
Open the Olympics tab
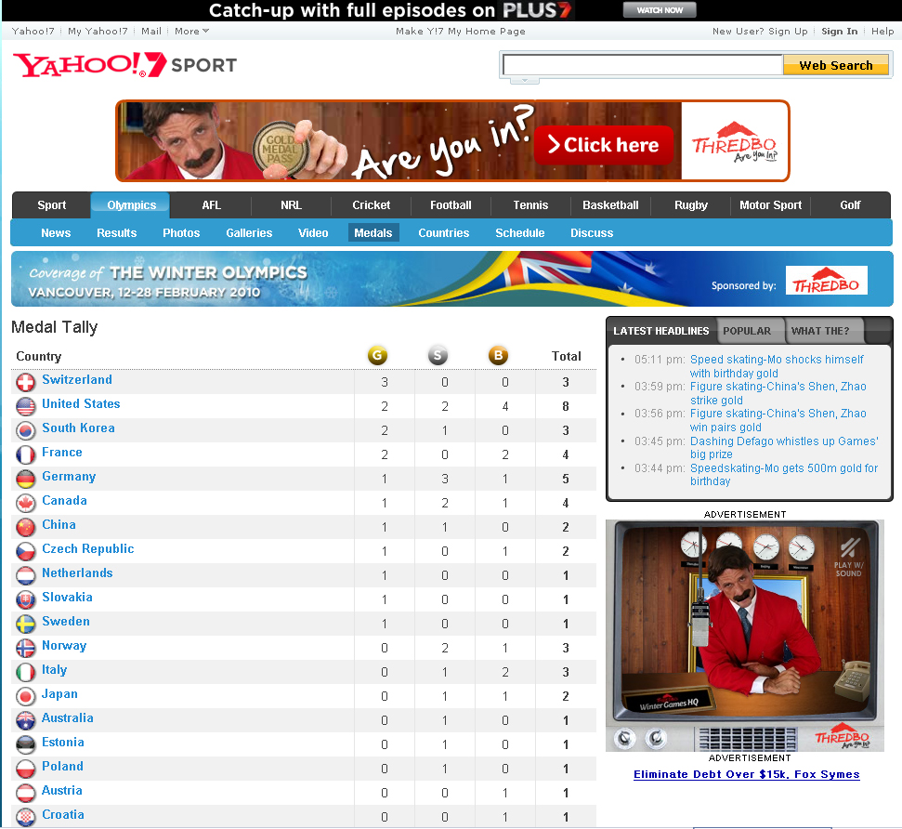pyautogui.click(x=131, y=205)
